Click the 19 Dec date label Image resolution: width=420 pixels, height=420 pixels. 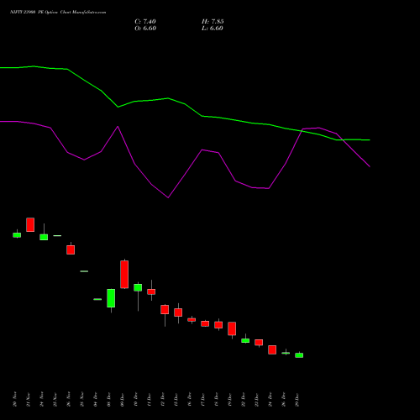click(x=230, y=399)
